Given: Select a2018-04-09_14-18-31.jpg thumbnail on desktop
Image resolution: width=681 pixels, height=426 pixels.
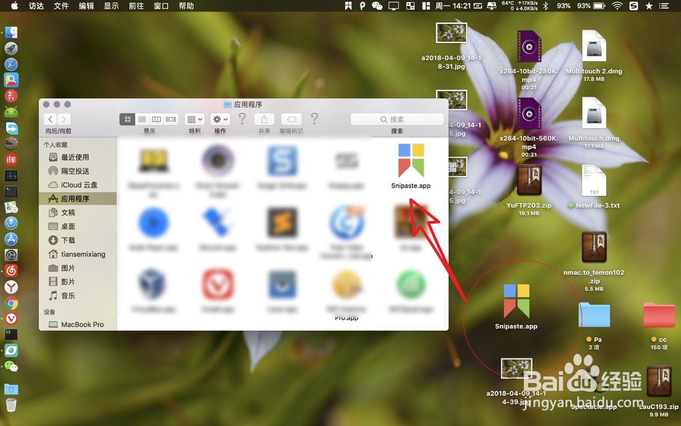Looking at the screenshot, I should 452,33.
